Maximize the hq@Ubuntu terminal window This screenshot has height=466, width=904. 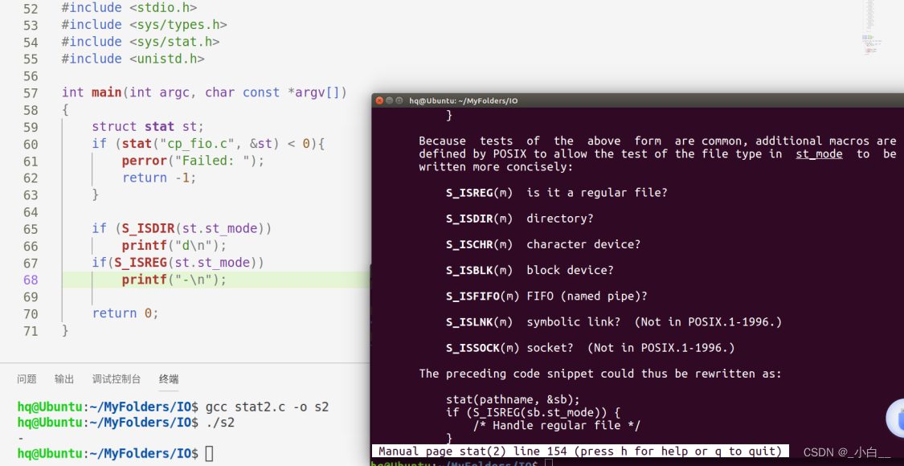pos(399,100)
